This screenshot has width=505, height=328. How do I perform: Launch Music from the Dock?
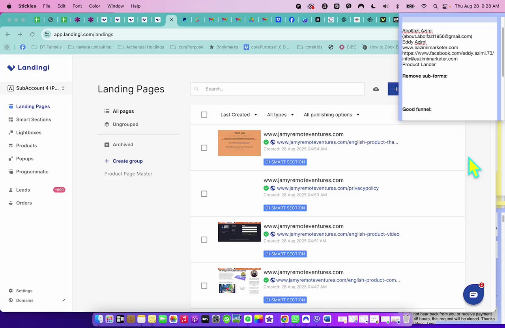click(x=184, y=319)
